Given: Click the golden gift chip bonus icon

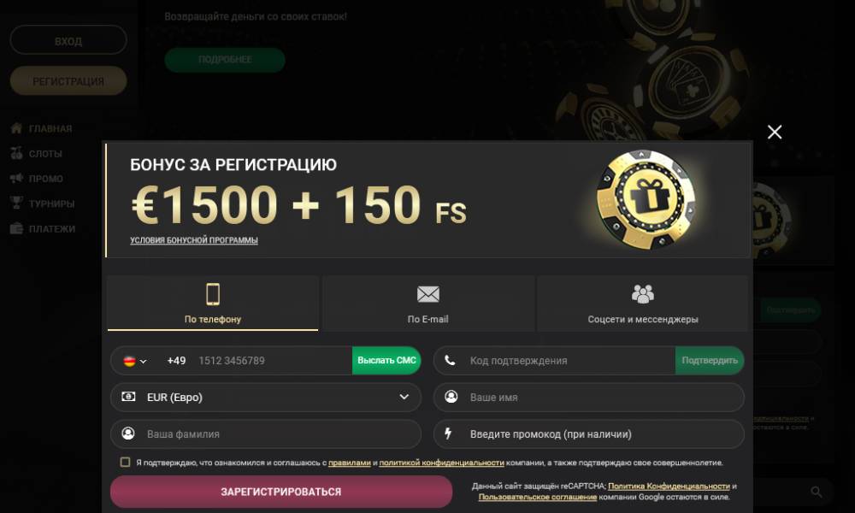Looking at the screenshot, I should tap(646, 200).
